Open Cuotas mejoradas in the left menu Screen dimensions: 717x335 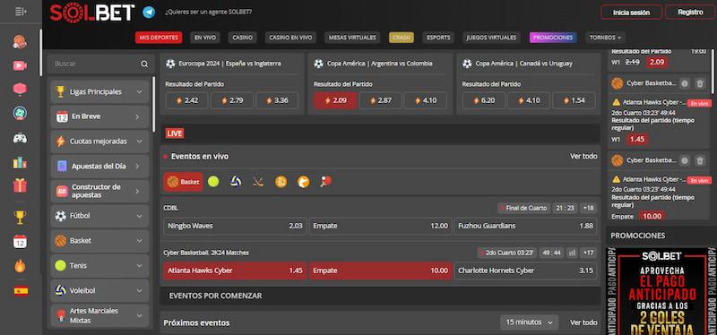coord(99,142)
